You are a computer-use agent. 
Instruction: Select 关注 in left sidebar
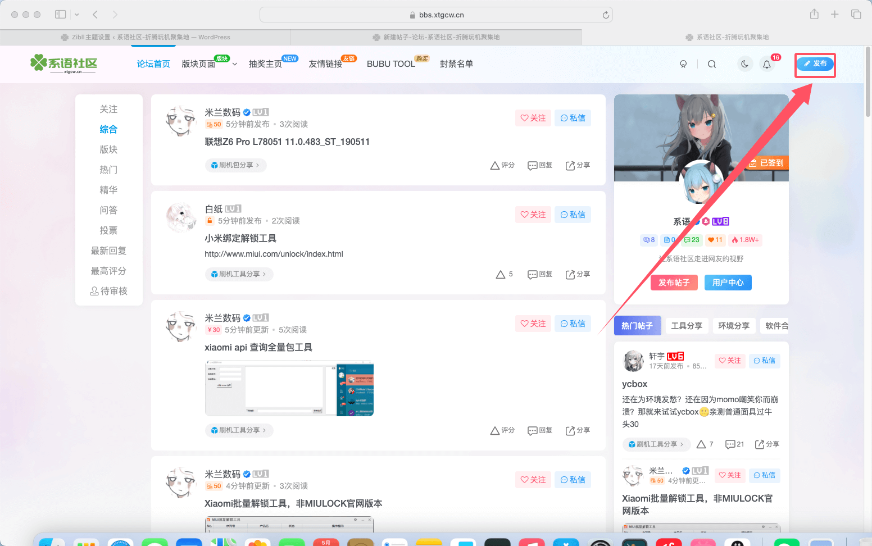click(x=108, y=109)
